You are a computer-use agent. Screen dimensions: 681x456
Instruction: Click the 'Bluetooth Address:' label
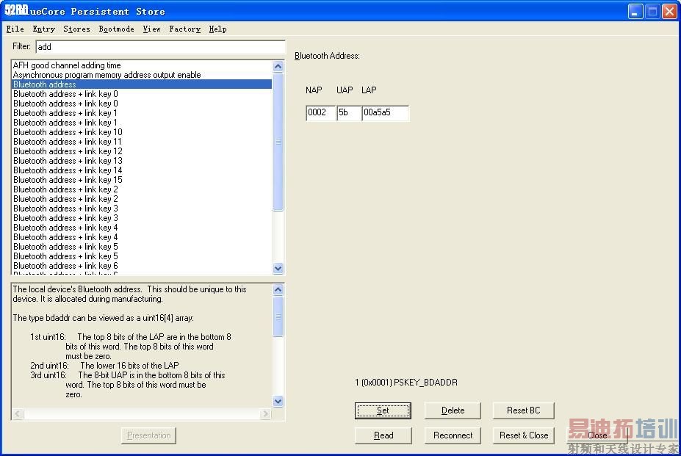[x=327, y=56]
